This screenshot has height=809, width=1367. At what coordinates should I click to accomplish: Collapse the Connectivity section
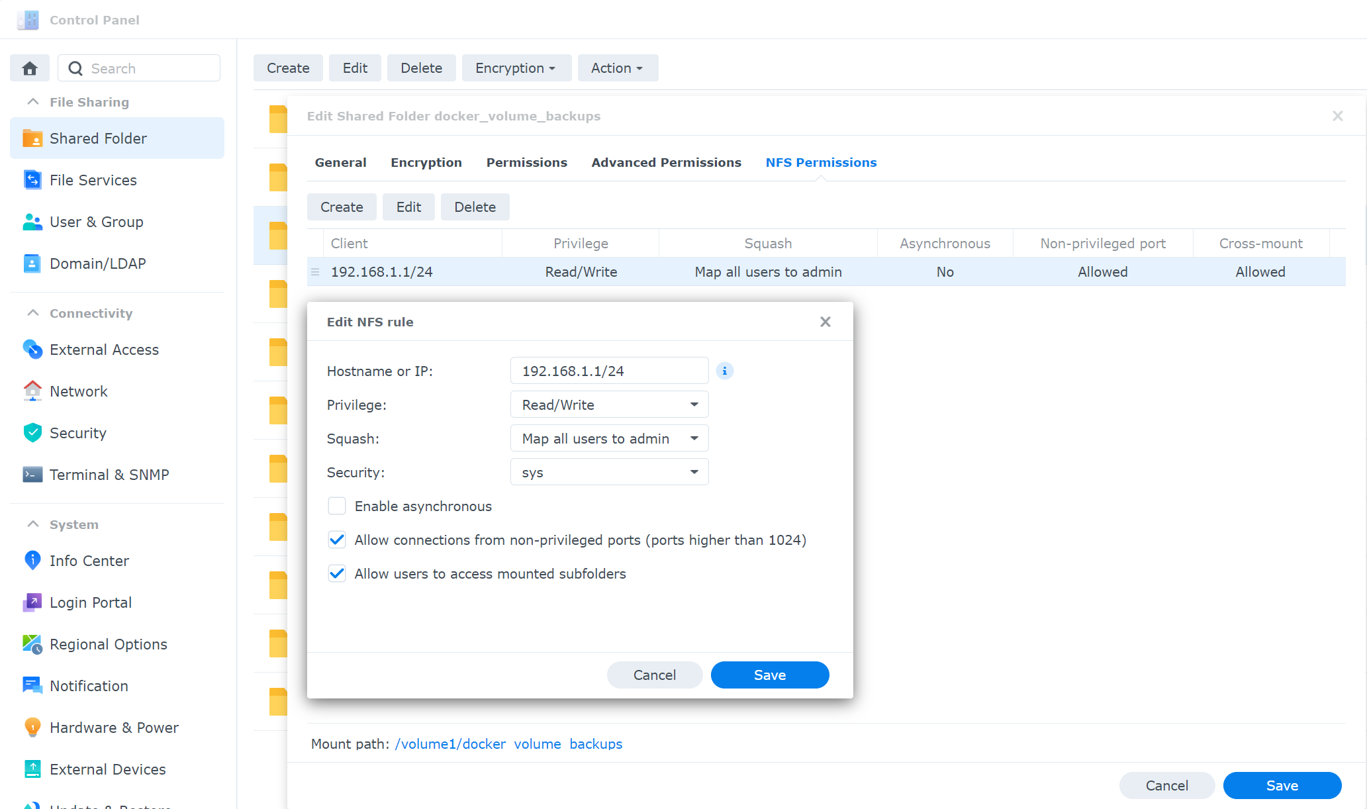33,313
